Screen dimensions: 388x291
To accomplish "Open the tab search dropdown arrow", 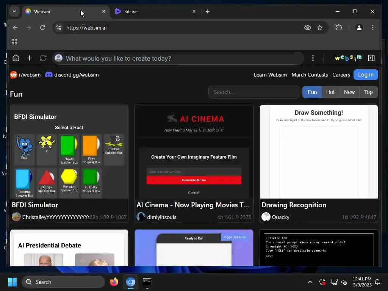I will [x=14, y=11].
